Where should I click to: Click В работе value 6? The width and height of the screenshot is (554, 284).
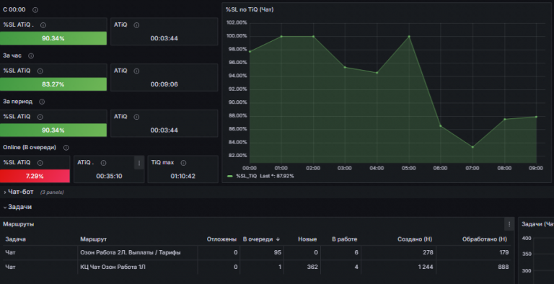point(356,252)
